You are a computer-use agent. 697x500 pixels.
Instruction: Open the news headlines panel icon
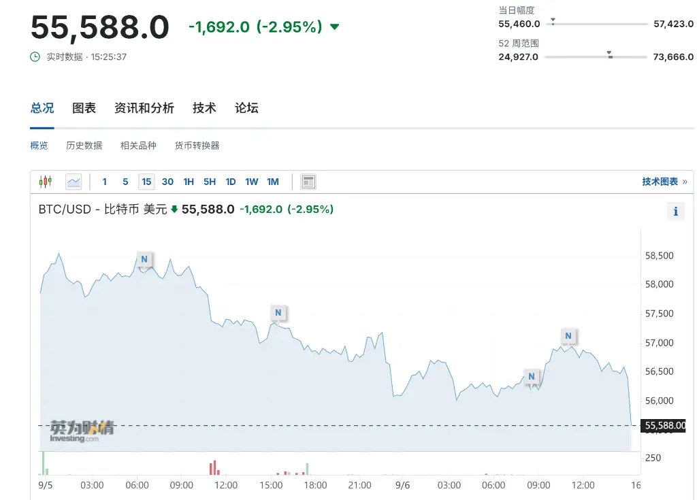coord(308,181)
